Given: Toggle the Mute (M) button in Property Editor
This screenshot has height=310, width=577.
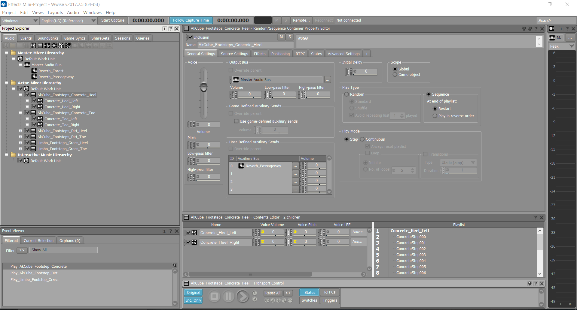Looking at the screenshot, I should (x=281, y=37).
